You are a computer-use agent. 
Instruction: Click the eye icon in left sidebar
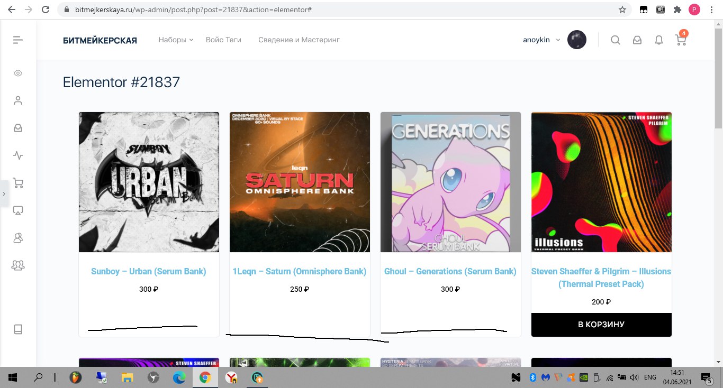[x=18, y=73]
